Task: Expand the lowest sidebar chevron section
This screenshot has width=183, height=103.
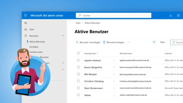Action: (63, 69)
